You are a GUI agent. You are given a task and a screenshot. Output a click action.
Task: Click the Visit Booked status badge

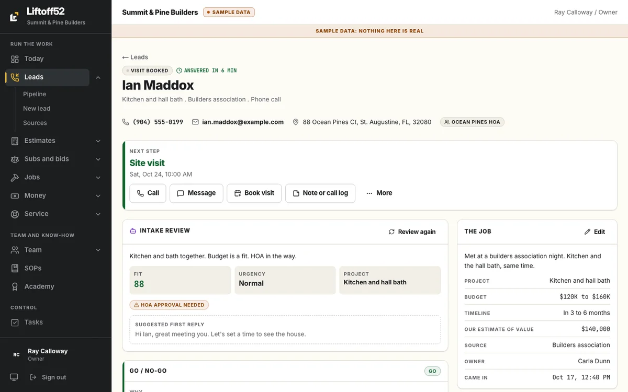point(147,71)
